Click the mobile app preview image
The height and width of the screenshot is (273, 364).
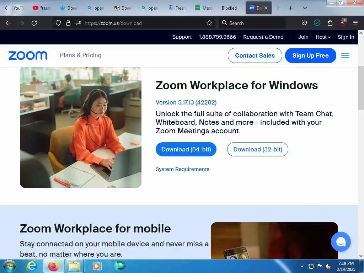pos(274,241)
